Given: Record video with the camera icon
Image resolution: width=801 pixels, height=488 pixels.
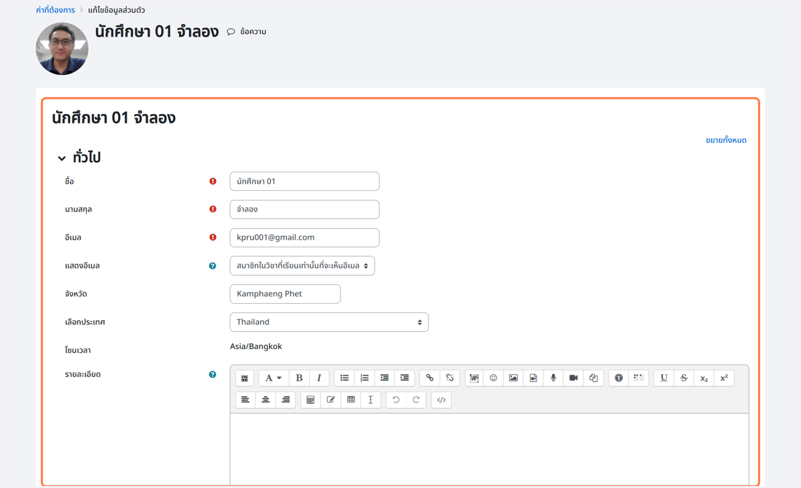Looking at the screenshot, I should coord(573,378).
